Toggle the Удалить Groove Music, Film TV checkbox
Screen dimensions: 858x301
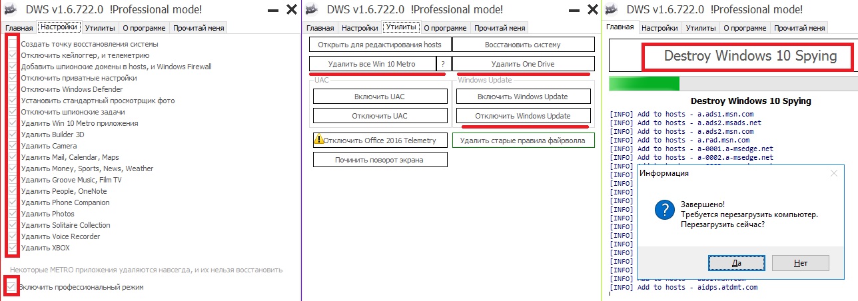(13, 180)
